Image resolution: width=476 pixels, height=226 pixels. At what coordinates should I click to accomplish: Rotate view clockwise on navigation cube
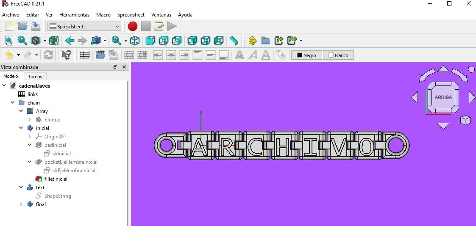[x=459, y=75]
